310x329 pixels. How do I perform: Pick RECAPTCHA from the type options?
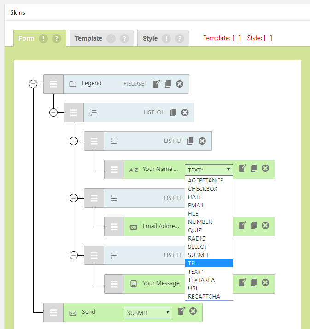[x=209, y=296]
